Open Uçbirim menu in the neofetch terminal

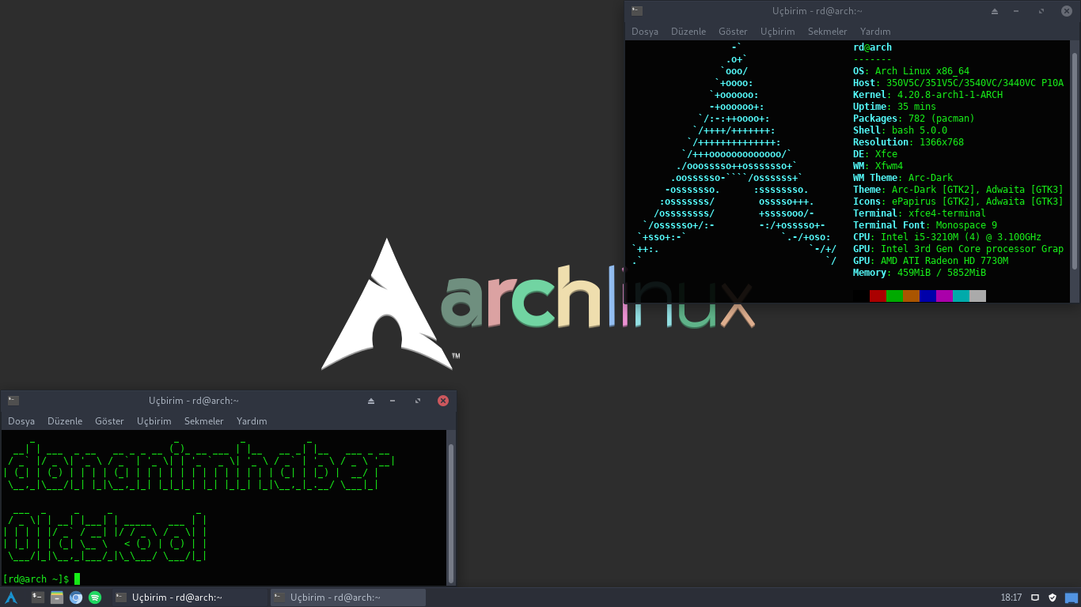pos(777,32)
